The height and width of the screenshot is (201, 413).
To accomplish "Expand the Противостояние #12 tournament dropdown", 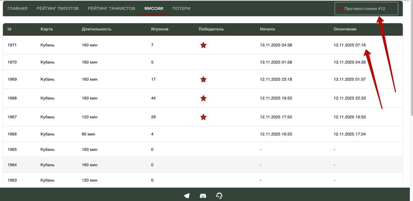I will [366, 9].
